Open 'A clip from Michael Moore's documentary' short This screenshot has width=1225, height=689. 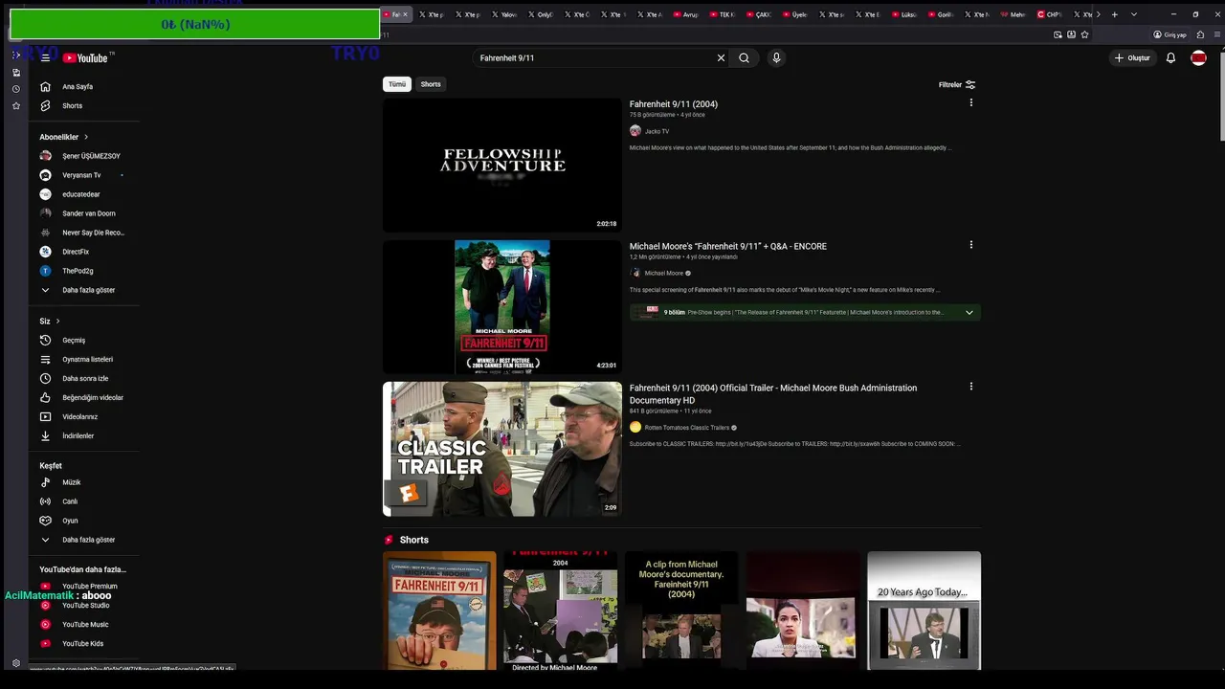[681, 611]
